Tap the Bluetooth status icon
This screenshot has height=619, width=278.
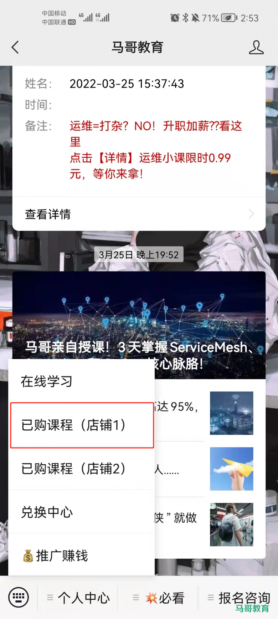(185, 18)
